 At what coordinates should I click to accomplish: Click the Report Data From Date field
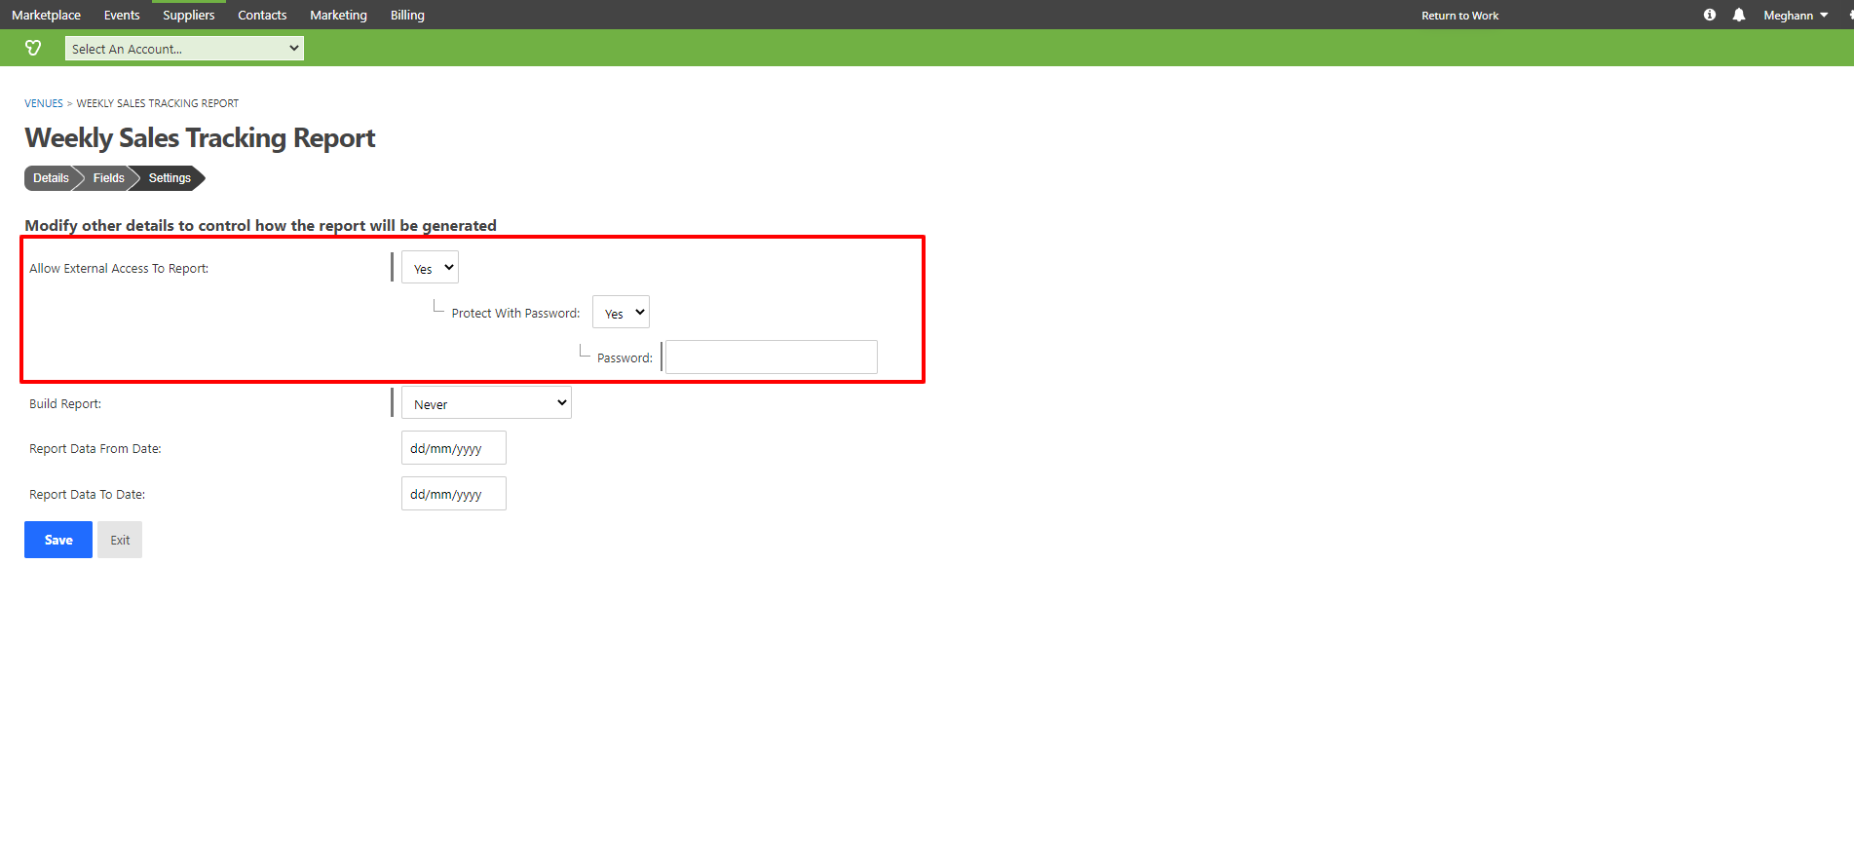454,448
